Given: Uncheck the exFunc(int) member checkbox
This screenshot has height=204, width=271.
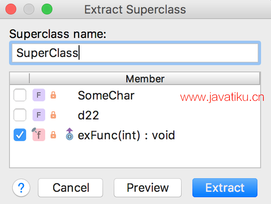Looking at the screenshot, I should click(20, 135).
